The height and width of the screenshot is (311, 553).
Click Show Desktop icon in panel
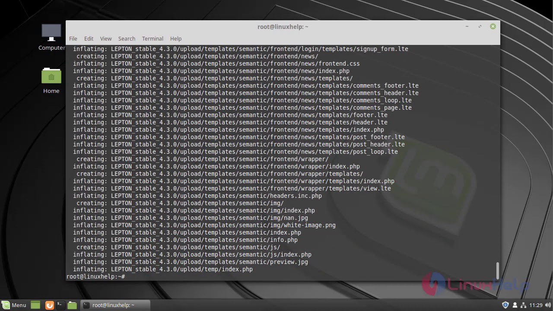coord(35,305)
